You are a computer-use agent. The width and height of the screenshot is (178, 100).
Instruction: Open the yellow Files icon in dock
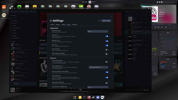click(80, 97)
